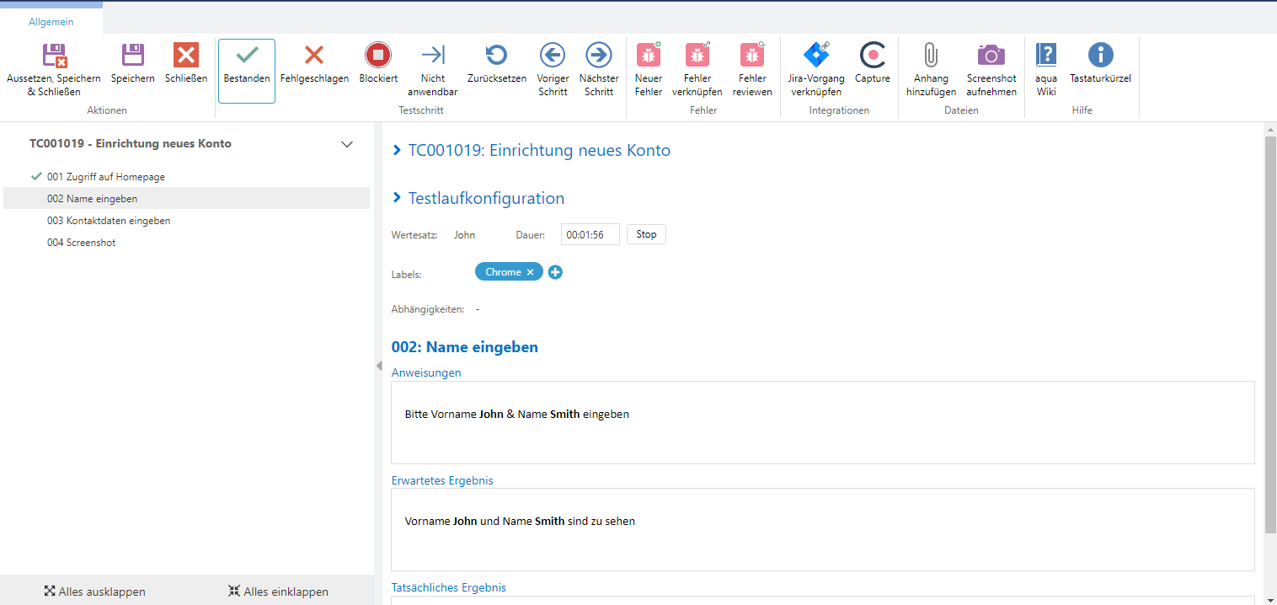
Task: Mark step as Nicht anwendbar
Action: 433,56
